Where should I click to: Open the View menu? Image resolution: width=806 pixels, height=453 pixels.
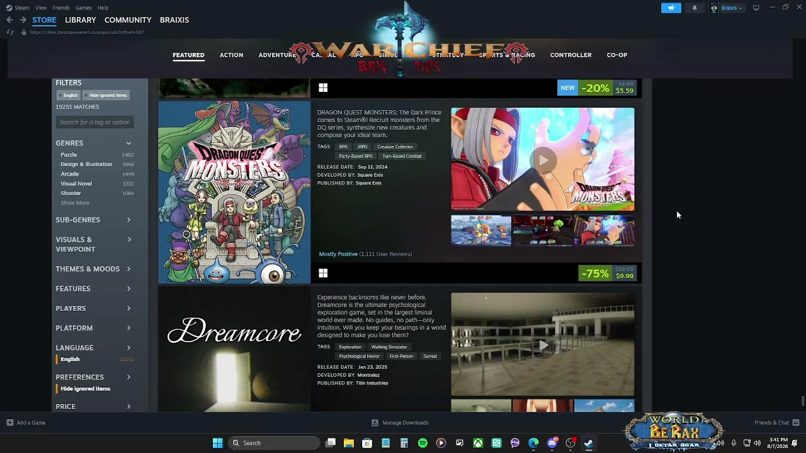[41, 8]
